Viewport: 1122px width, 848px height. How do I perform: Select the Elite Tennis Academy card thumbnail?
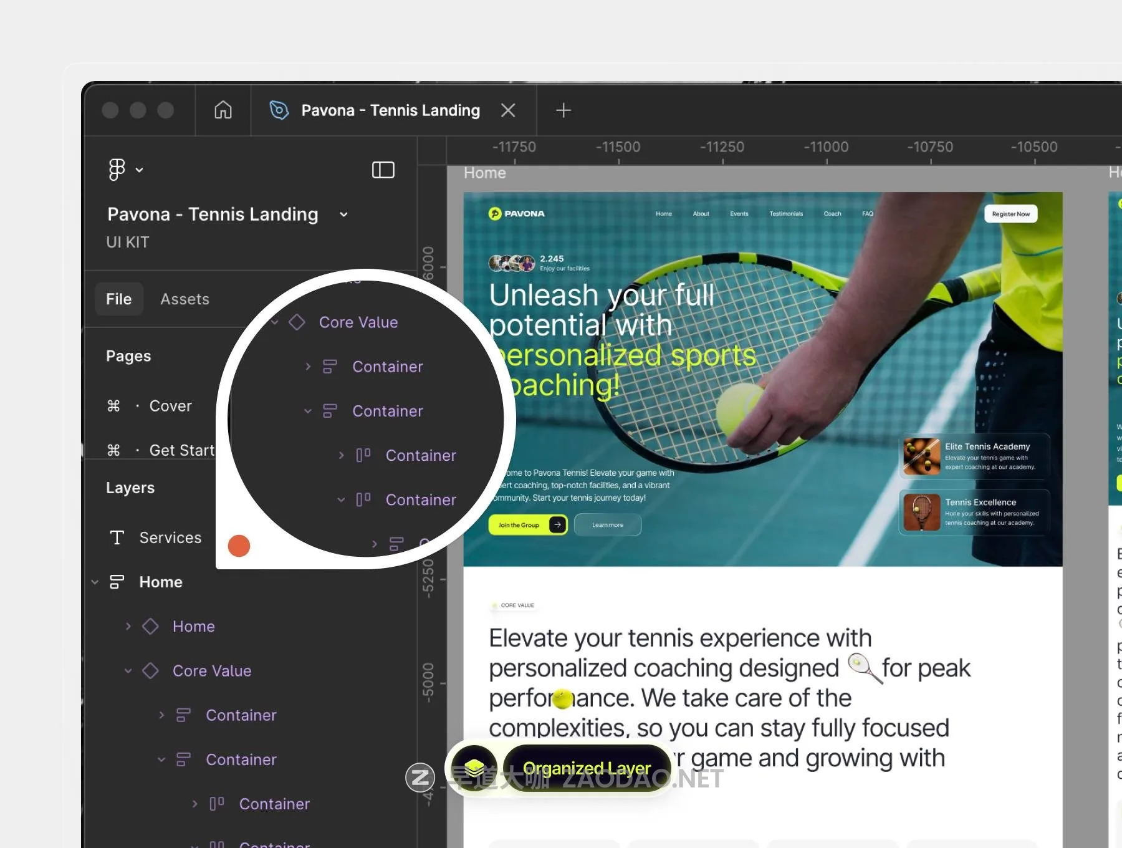(921, 456)
